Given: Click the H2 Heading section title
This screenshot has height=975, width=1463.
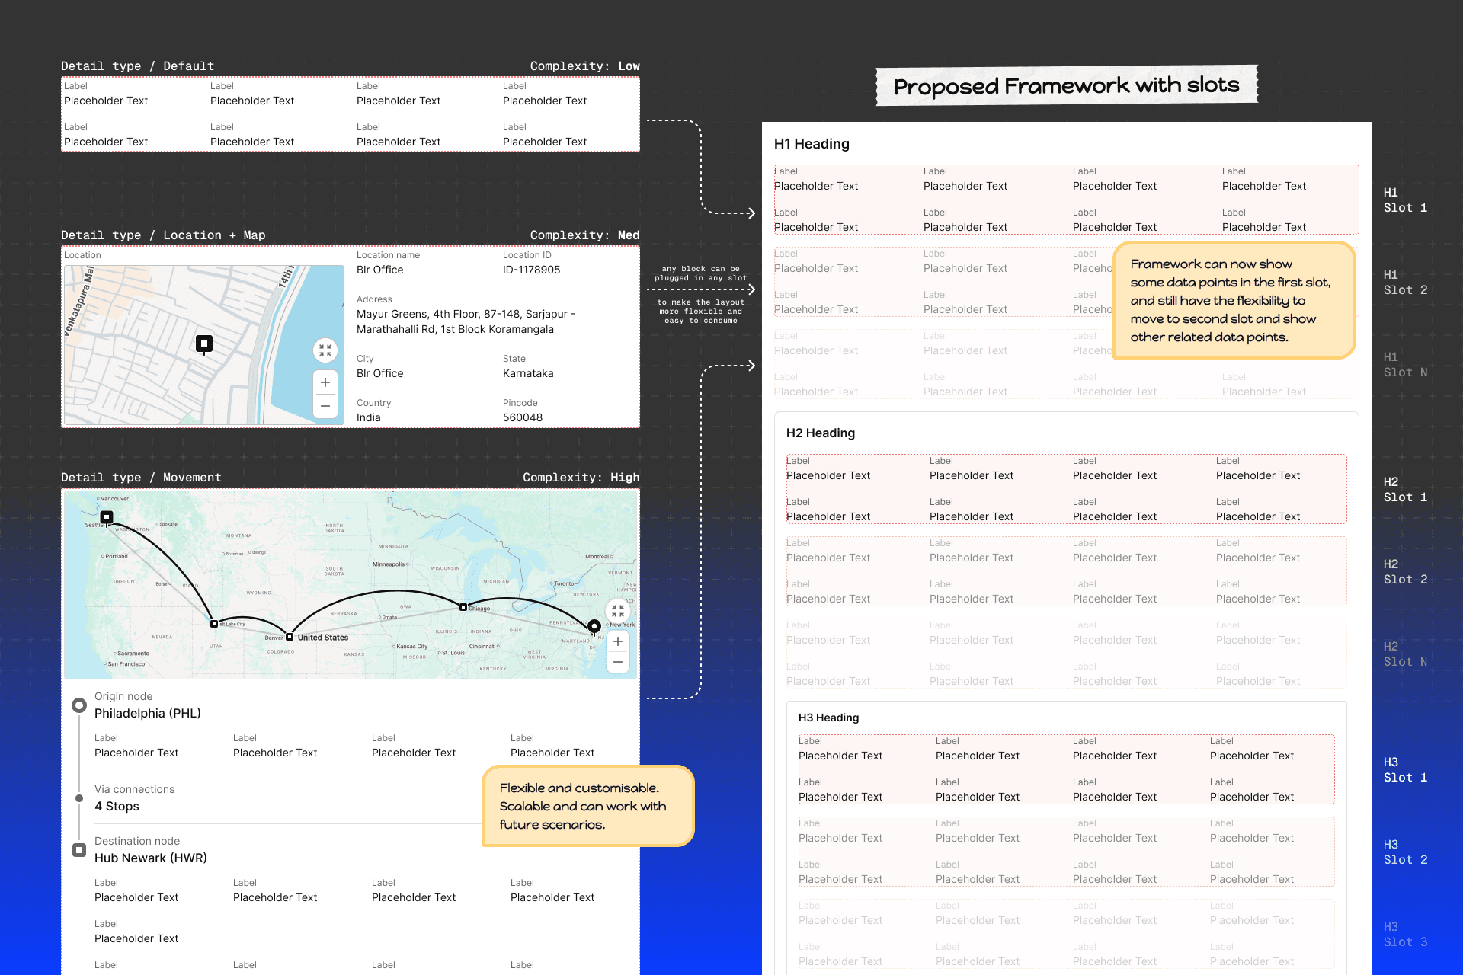Looking at the screenshot, I should [x=821, y=433].
